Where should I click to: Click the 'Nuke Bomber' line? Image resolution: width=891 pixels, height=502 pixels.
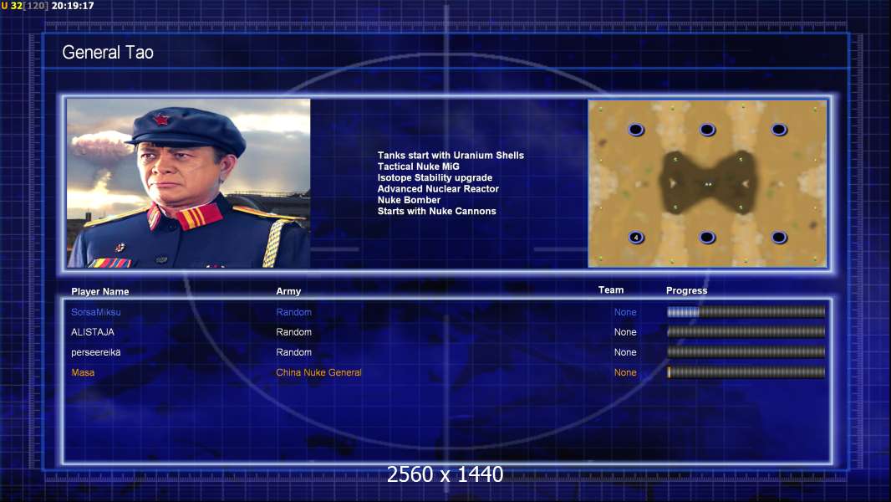pyautogui.click(x=409, y=200)
